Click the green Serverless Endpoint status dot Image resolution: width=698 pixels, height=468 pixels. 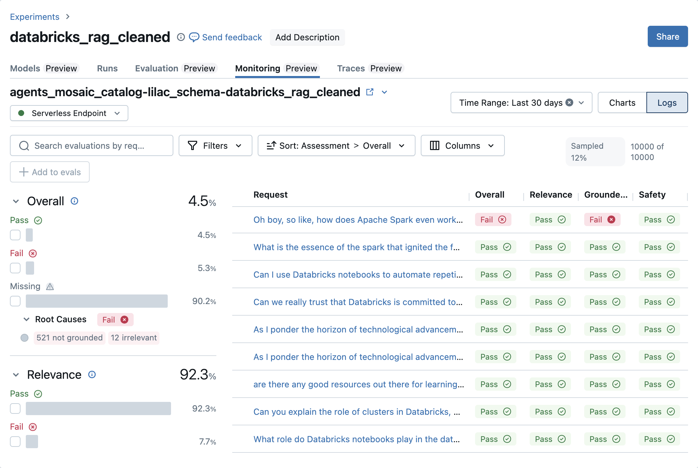[21, 113]
